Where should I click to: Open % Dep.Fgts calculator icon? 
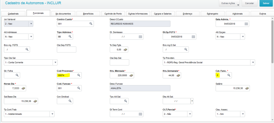click(125, 49)
